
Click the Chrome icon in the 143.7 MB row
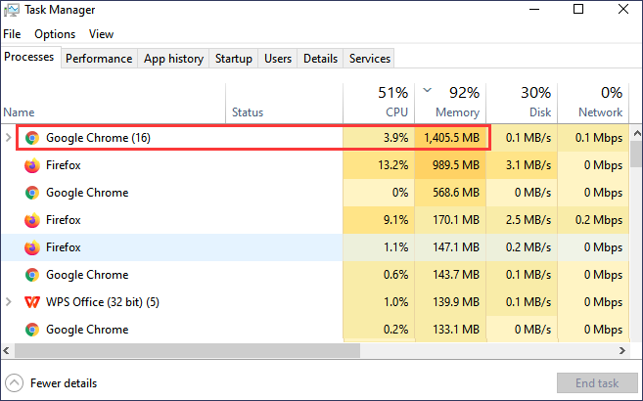(x=31, y=275)
